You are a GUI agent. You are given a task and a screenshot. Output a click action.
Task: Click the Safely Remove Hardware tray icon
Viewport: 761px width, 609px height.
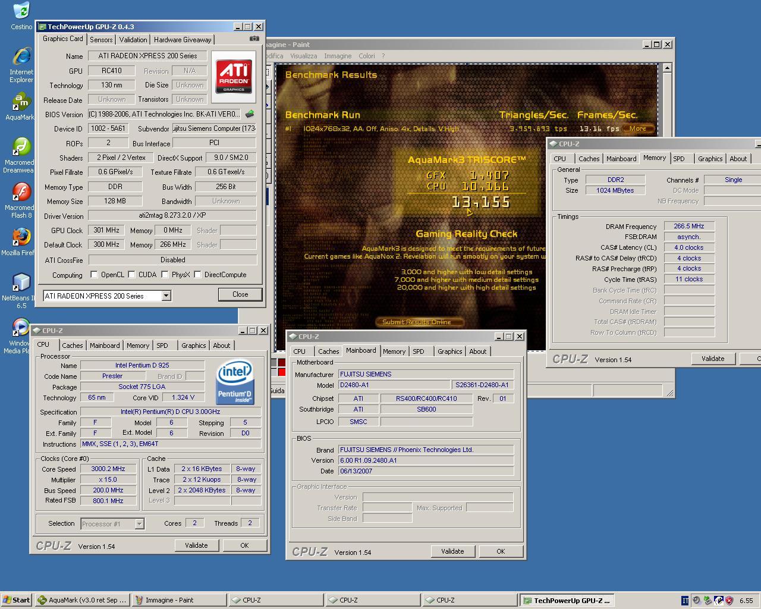pyautogui.click(x=707, y=601)
